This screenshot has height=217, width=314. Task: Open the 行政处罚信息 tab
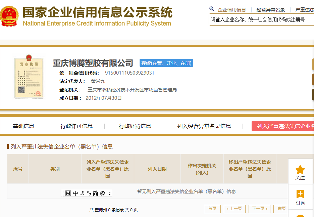point(135,126)
